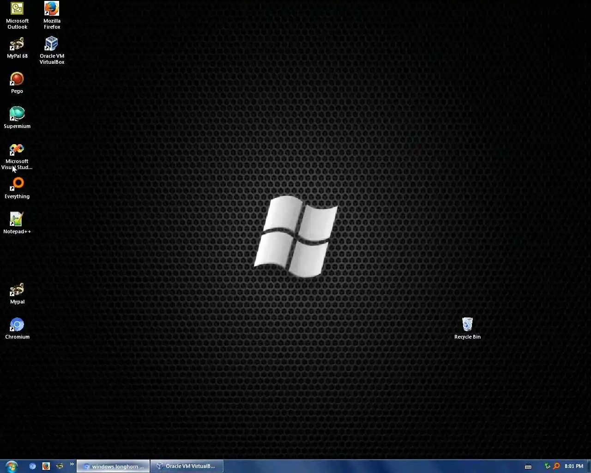Select the Oracle VM VirtualBox desktop shortcut
The height and width of the screenshot is (473, 591).
(52, 50)
